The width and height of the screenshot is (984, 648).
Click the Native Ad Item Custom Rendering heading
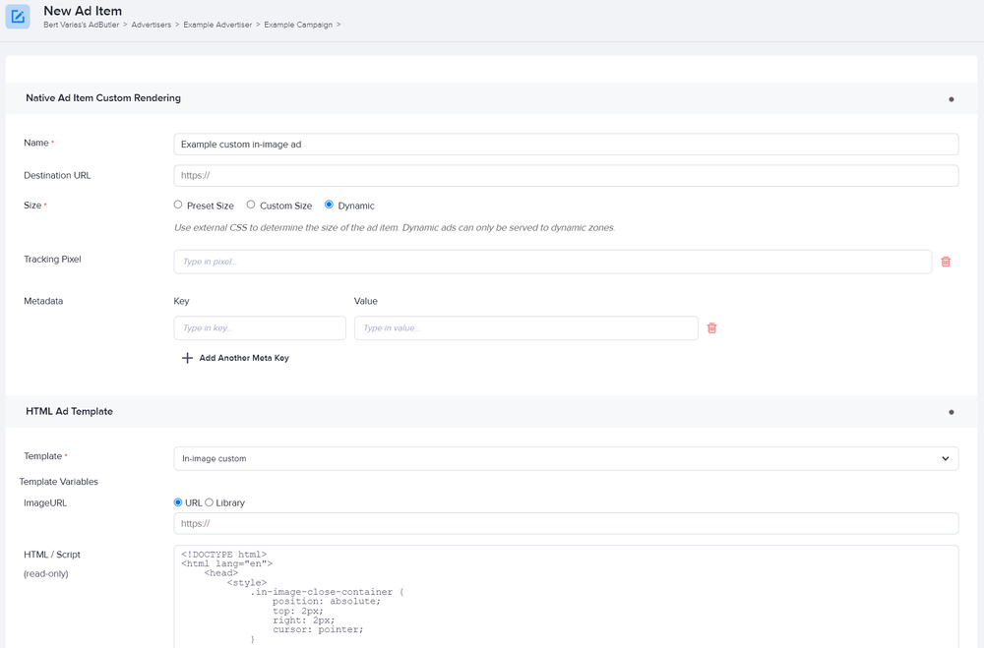pyautogui.click(x=103, y=98)
